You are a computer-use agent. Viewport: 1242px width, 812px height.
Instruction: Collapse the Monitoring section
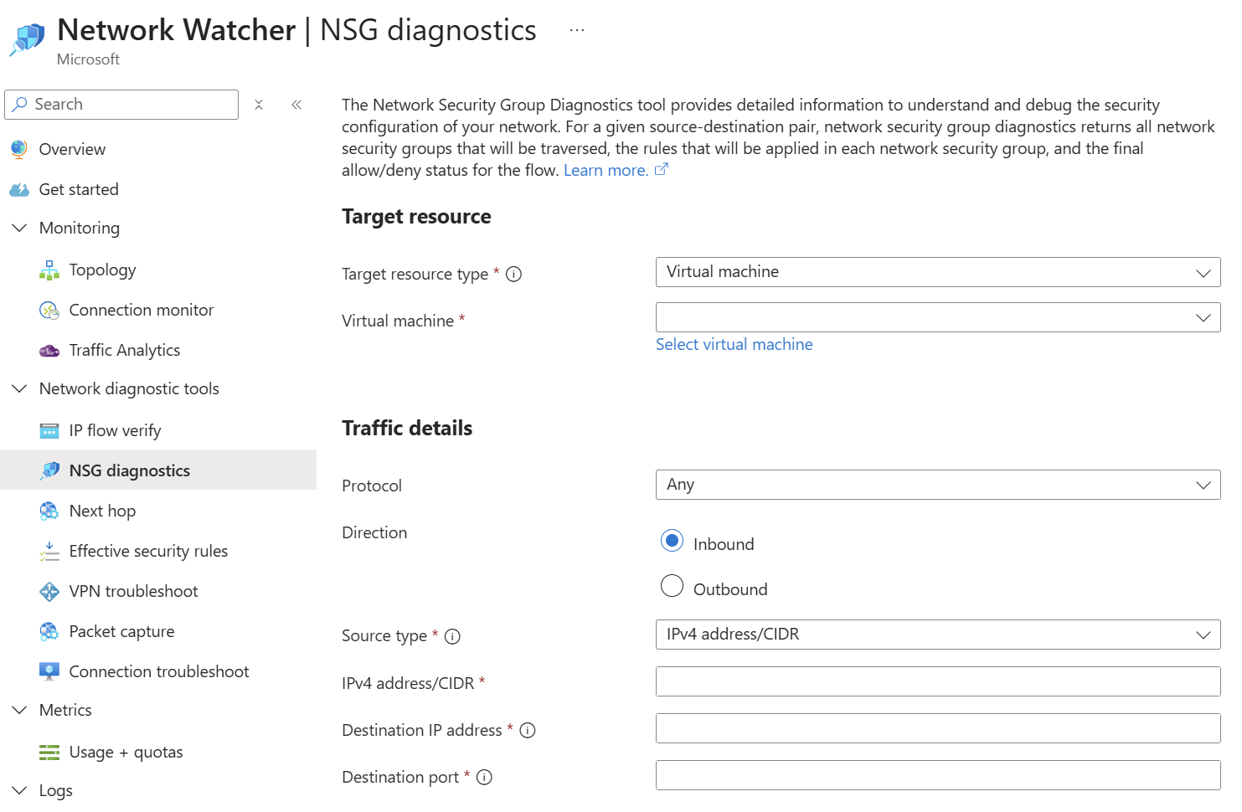click(x=19, y=228)
